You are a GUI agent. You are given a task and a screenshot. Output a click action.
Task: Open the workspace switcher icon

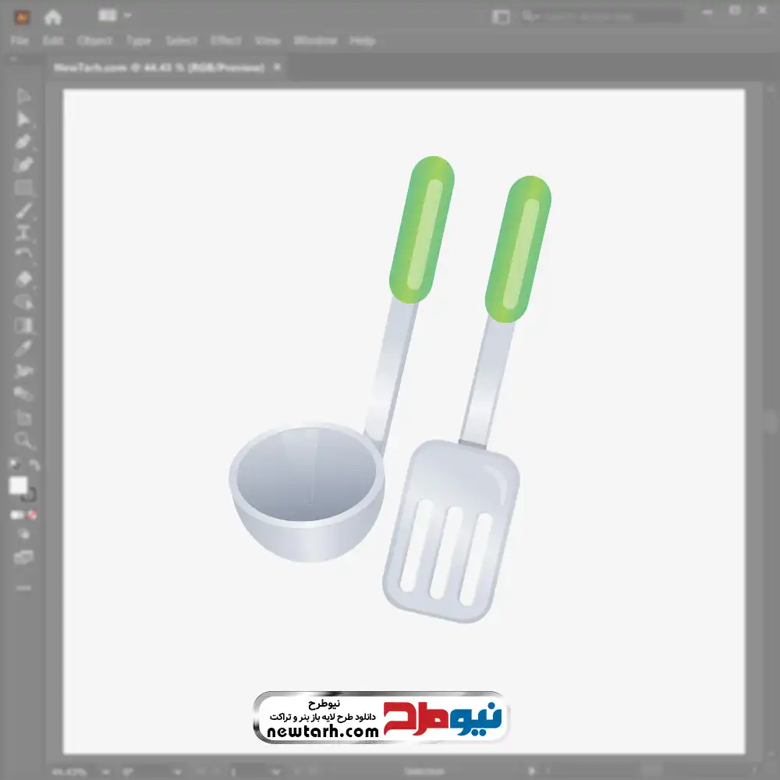(501, 17)
